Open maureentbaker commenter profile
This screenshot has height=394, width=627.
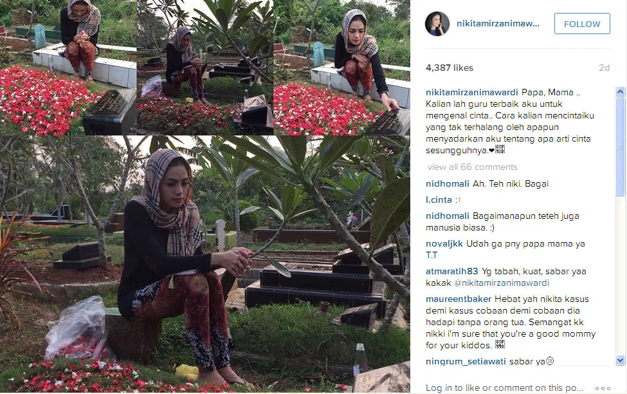point(459,299)
